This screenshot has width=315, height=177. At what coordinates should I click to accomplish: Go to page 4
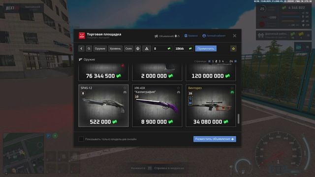click(x=223, y=61)
